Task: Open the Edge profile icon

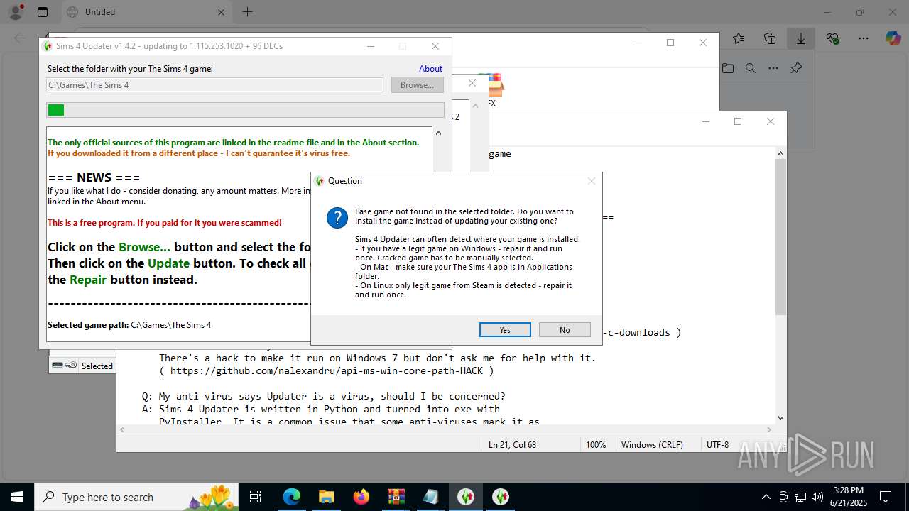Action: click(15, 12)
